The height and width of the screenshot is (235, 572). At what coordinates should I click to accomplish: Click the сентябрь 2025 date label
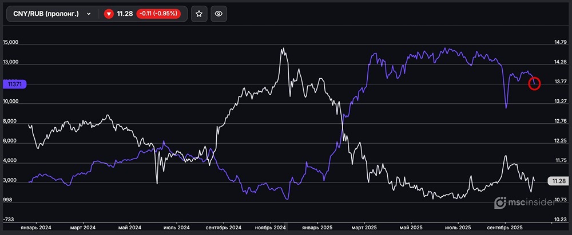[506, 227]
